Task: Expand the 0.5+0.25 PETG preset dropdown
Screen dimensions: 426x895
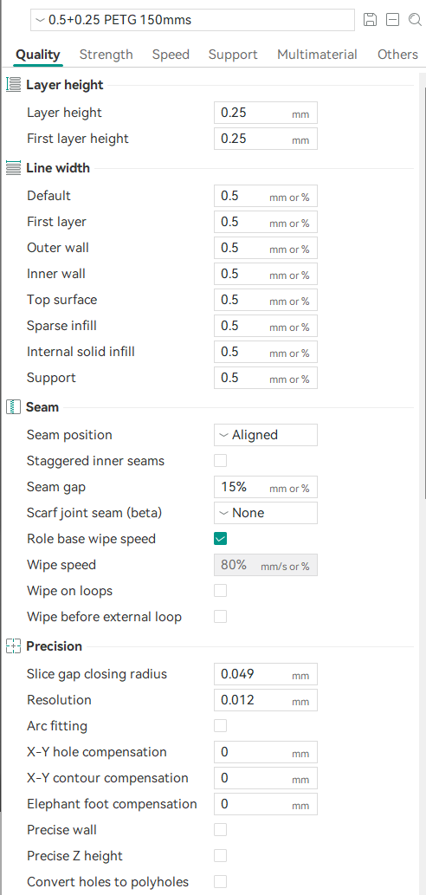Action: tap(193, 20)
